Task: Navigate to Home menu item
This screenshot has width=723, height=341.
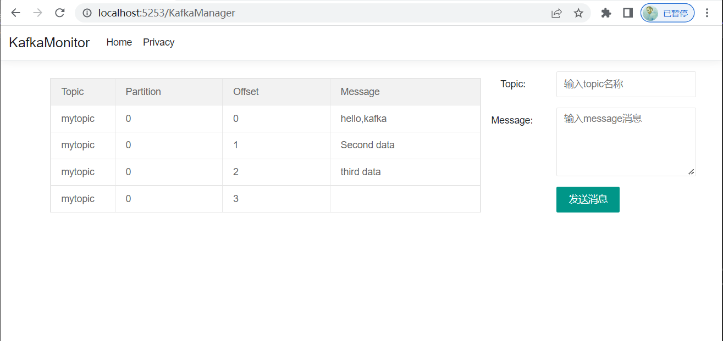Action: (119, 42)
